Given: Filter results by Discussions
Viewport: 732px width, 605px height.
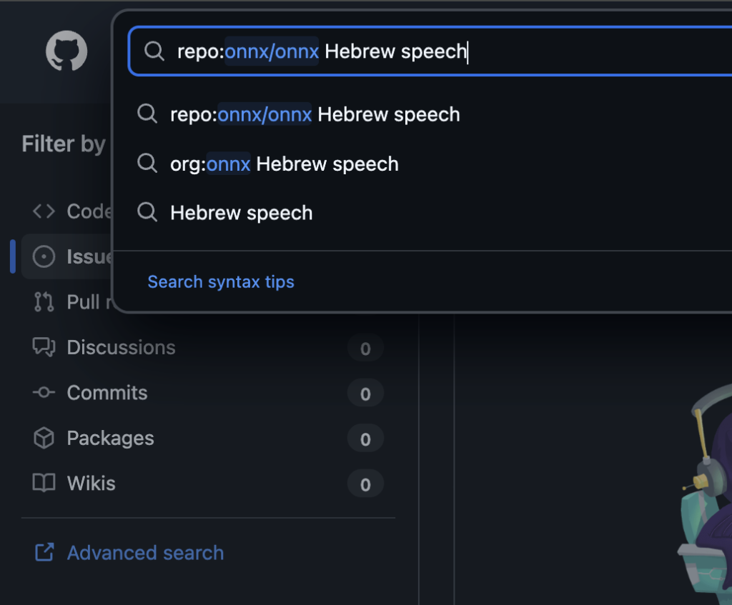Looking at the screenshot, I should [121, 348].
